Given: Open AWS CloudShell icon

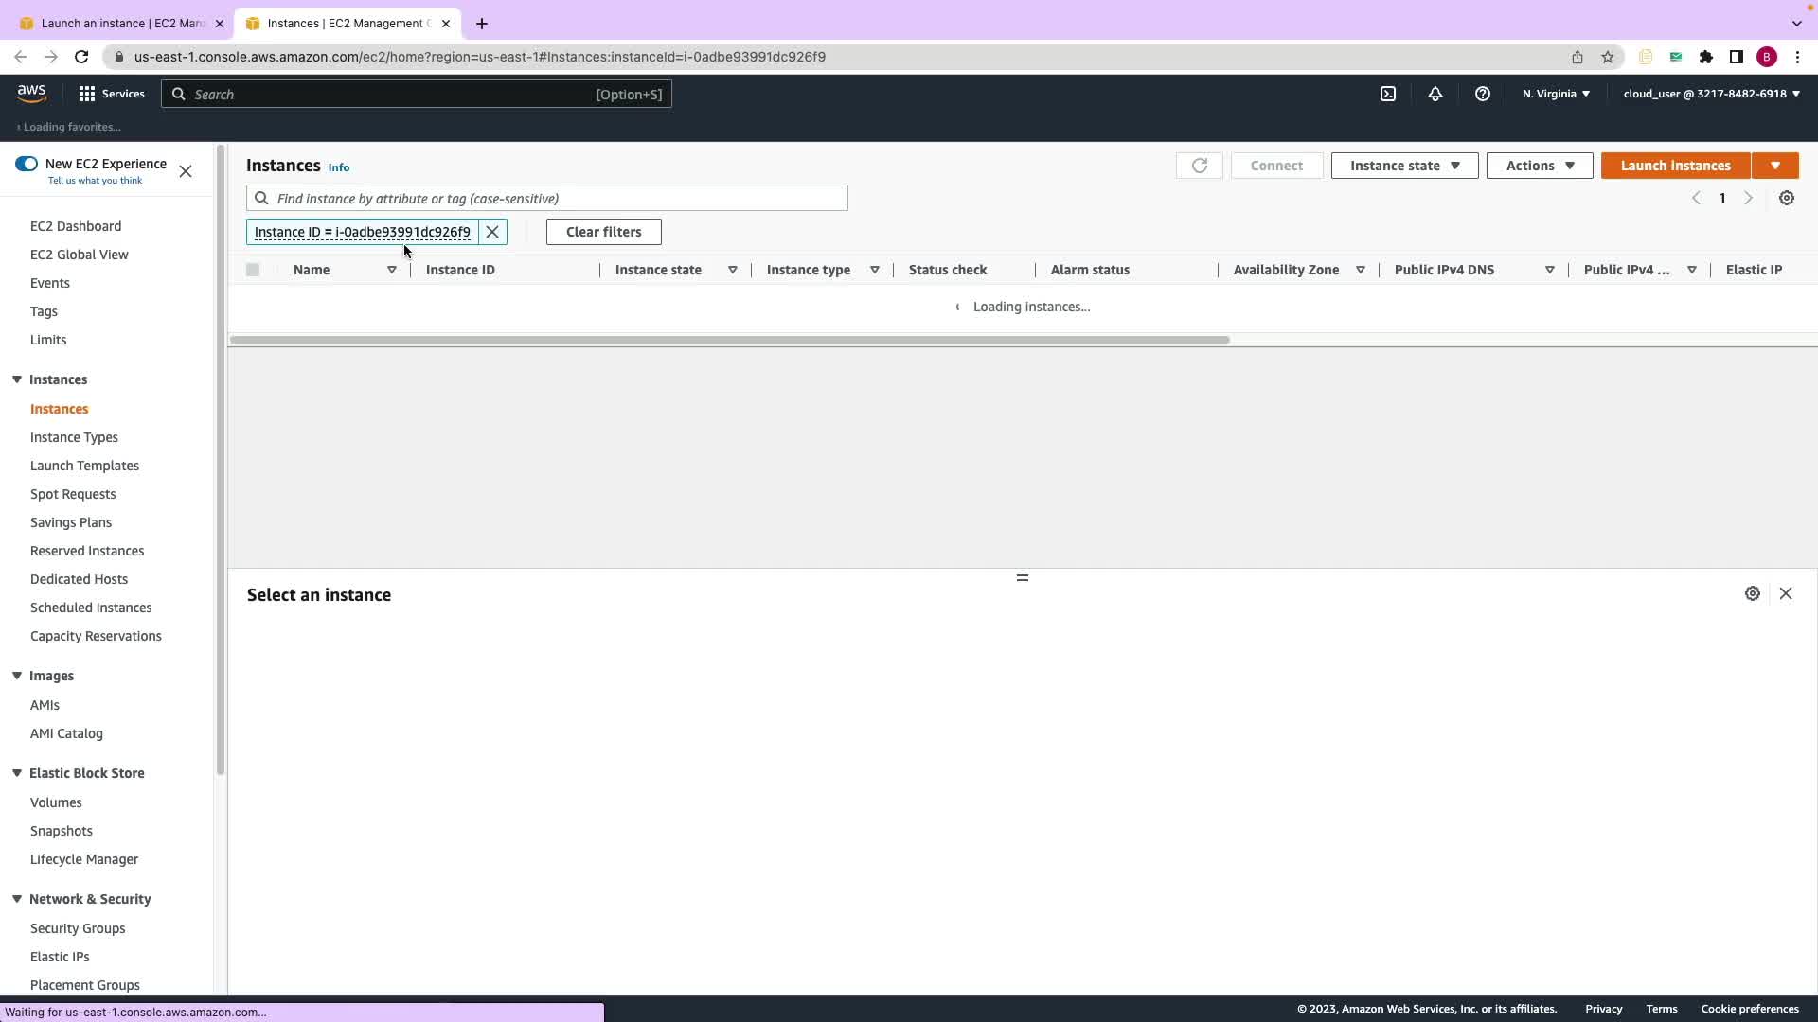Looking at the screenshot, I should [1388, 94].
